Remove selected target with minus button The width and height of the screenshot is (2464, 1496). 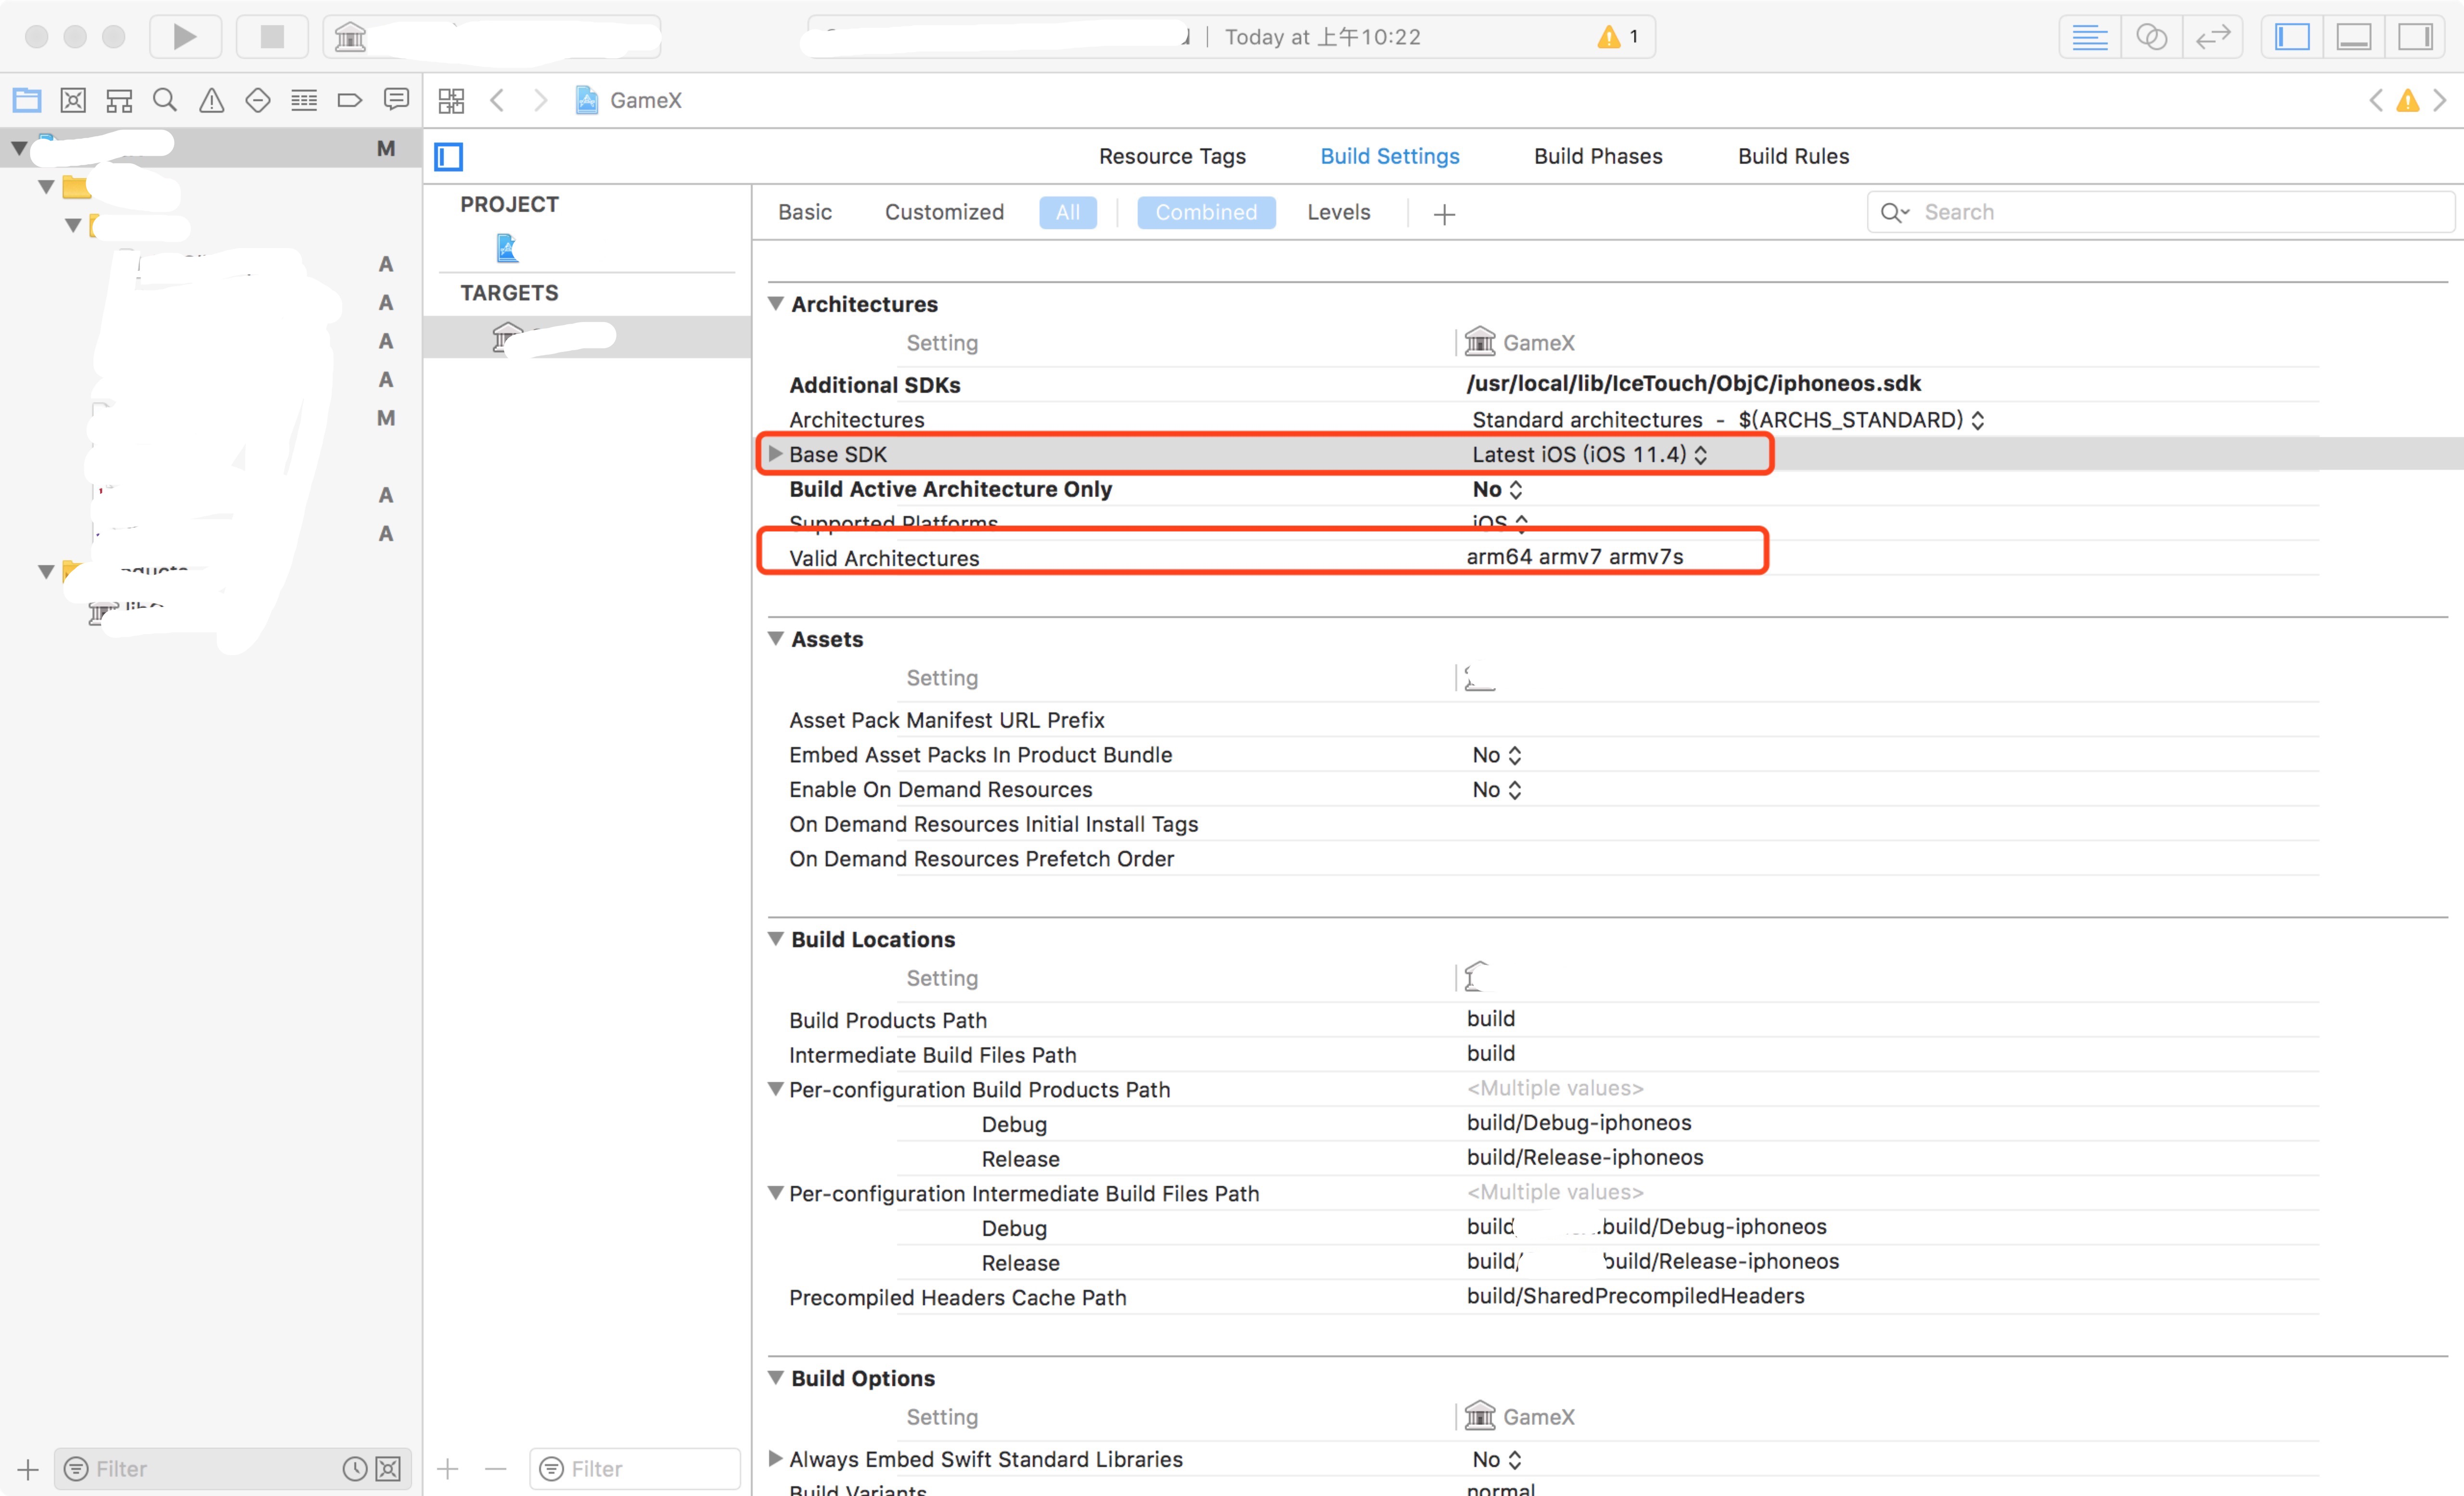(x=496, y=1468)
